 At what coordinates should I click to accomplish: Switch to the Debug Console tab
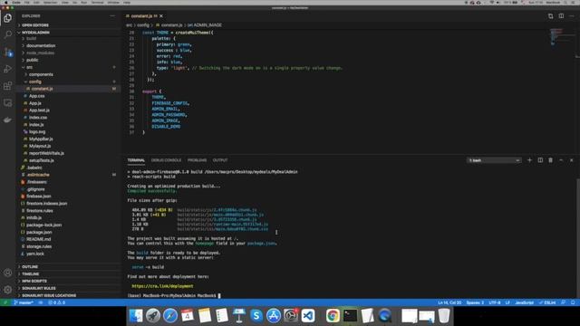point(166,160)
